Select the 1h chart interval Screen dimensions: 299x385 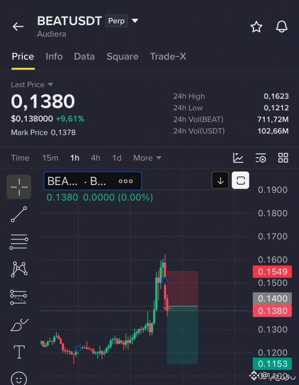[75, 158]
